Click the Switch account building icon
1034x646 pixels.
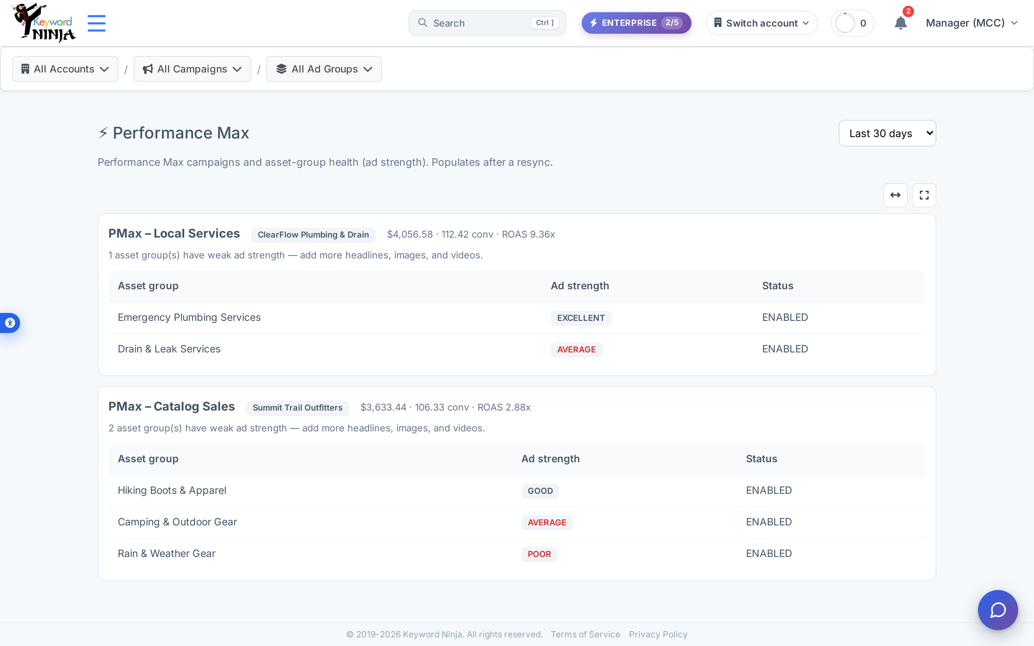(x=718, y=23)
